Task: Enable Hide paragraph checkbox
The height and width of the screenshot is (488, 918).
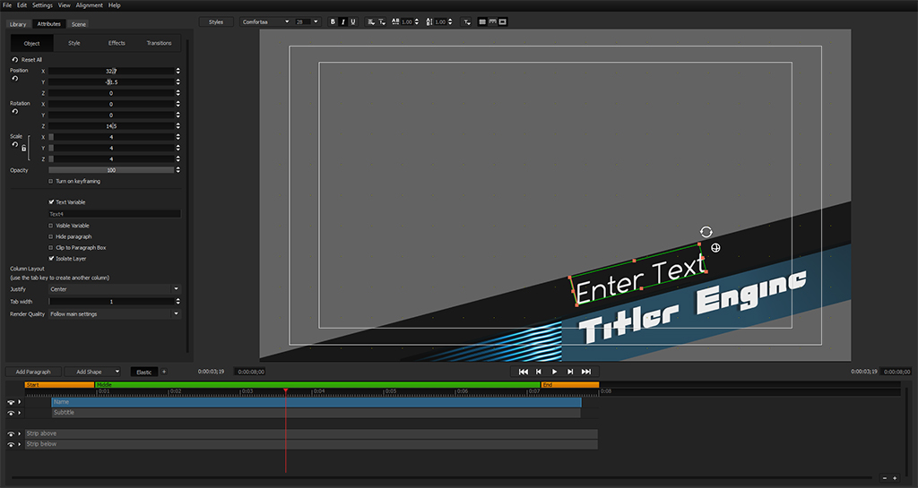Action: [x=51, y=236]
